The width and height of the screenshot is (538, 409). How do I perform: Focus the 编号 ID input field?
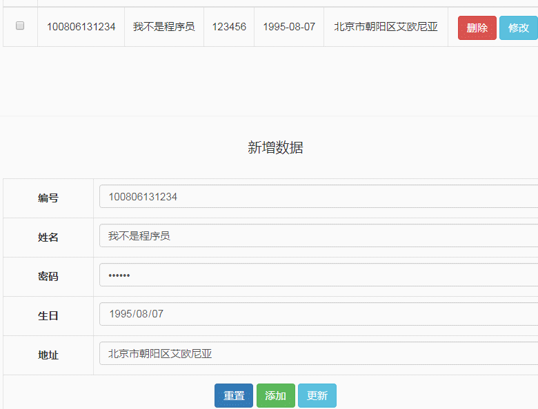pos(319,197)
